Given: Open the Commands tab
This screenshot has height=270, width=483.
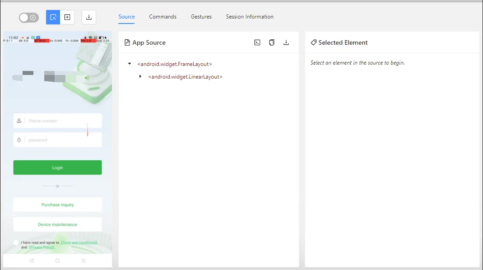Looking at the screenshot, I should pos(163,17).
